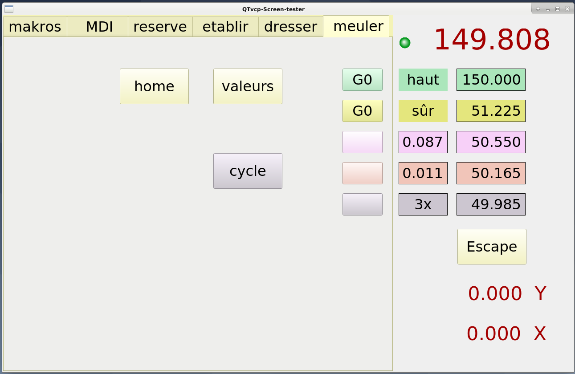575x374 pixels.
Task: Click the sûr label
Action: [423, 111]
